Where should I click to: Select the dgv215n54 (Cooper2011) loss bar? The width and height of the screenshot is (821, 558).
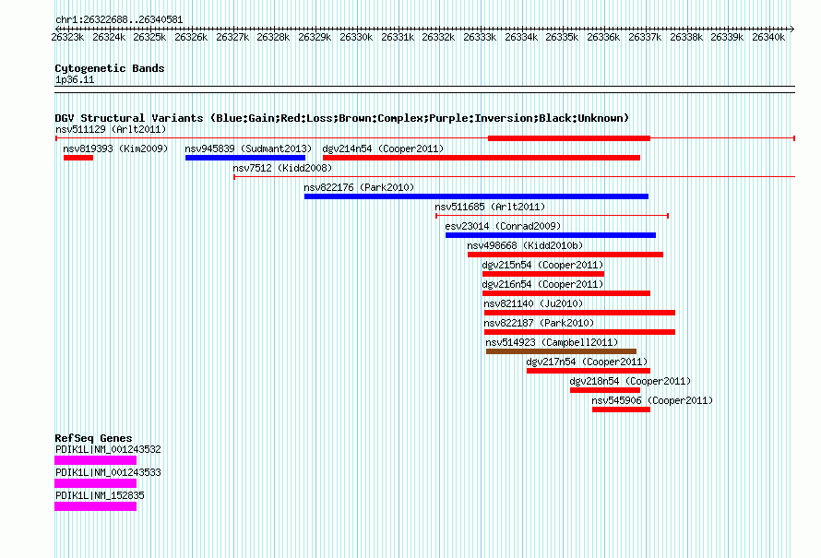point(543,274)
